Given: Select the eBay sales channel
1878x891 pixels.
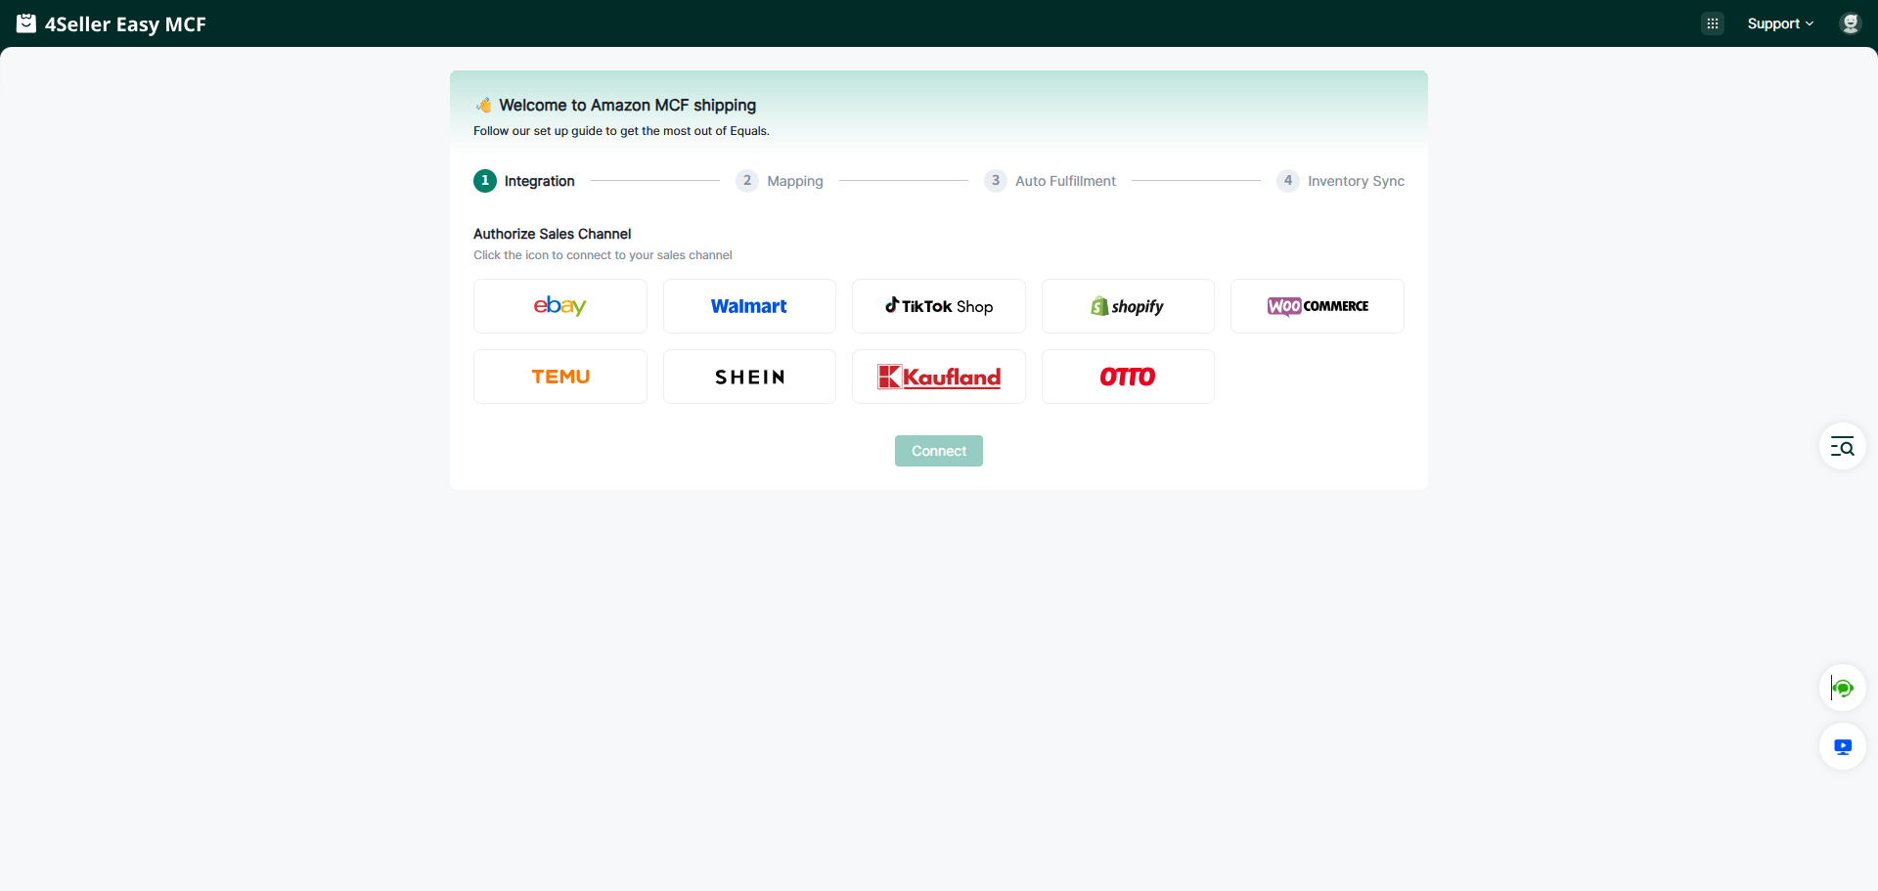Looking at the screenshot, I should click(559, 306).
